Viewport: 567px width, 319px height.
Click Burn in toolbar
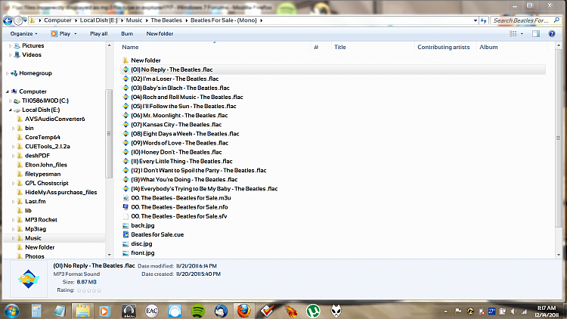[x=127, y=33]
